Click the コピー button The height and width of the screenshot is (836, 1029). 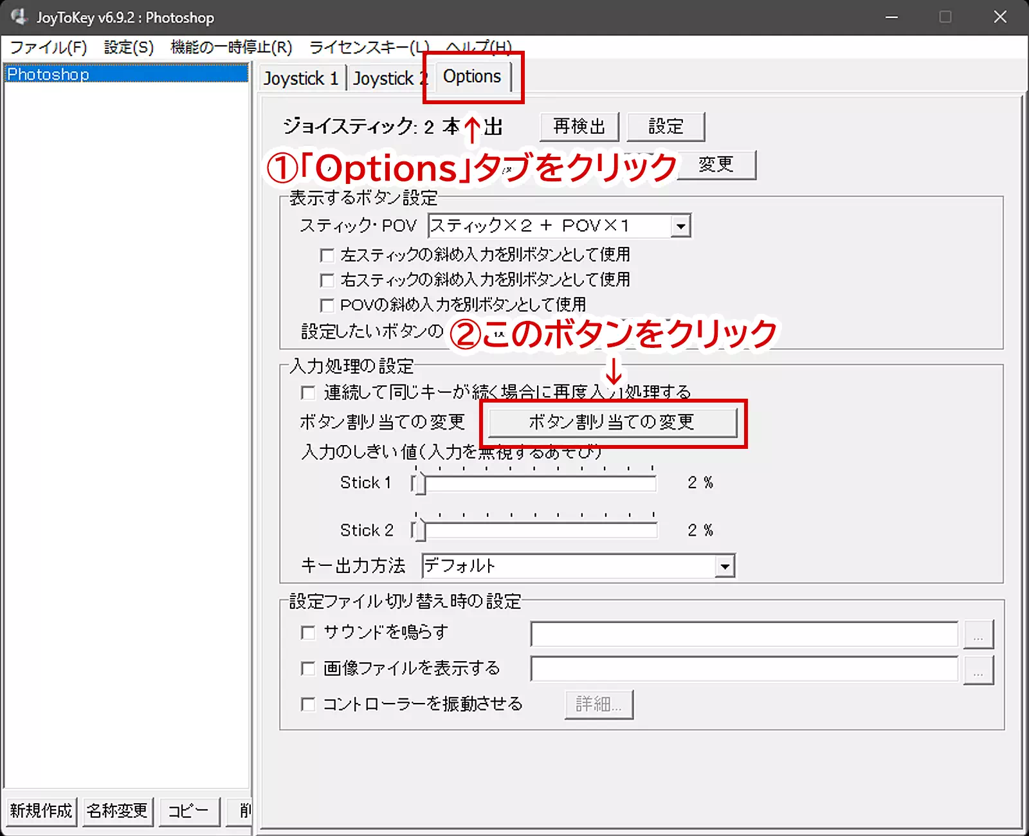[189, 811]
